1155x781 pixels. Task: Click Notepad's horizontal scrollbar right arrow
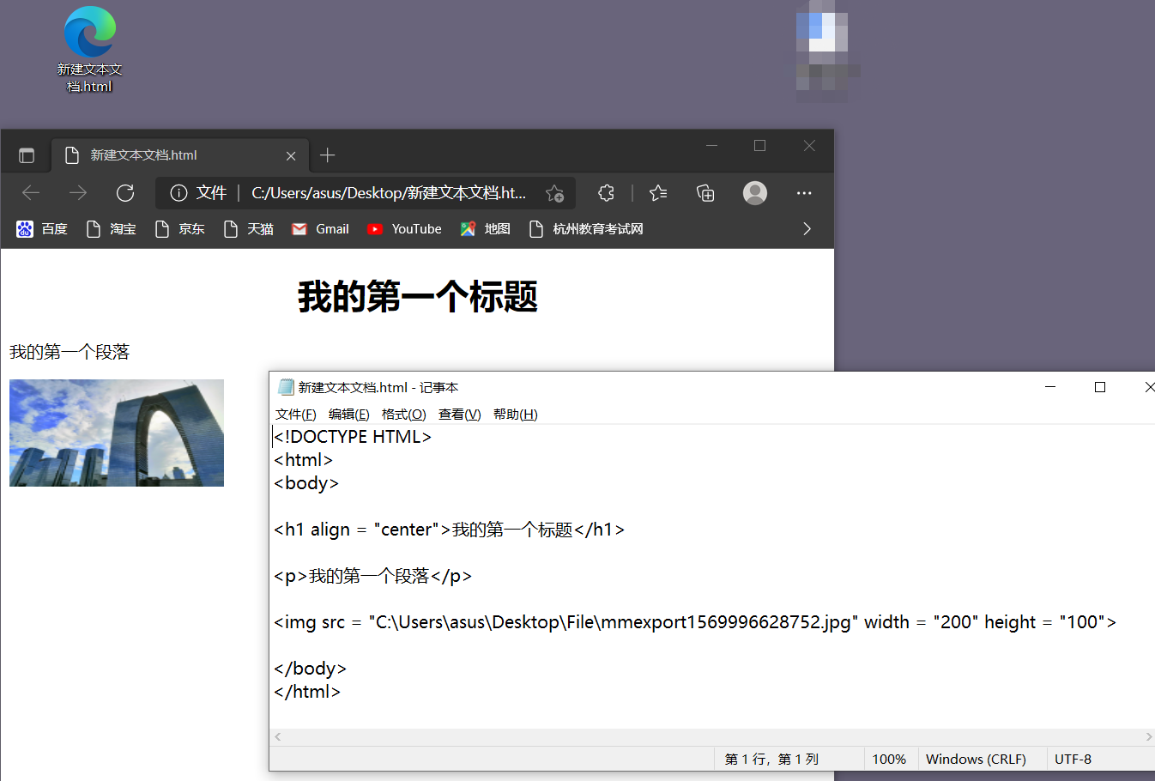(1147, 736)
